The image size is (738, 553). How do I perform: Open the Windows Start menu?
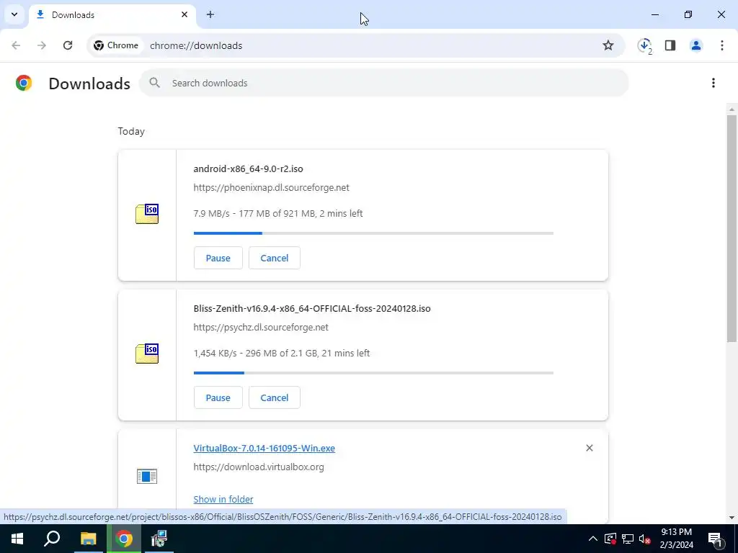[17, 539]
